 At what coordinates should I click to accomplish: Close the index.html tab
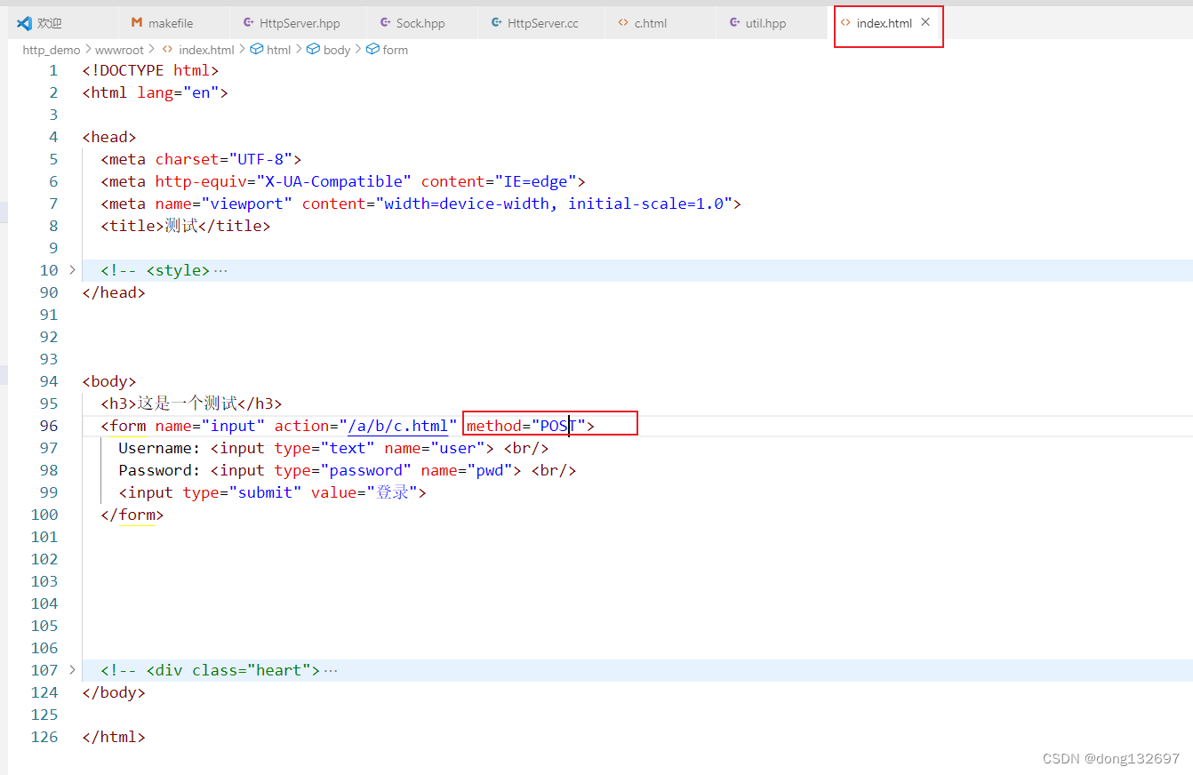tap(925, 22)
